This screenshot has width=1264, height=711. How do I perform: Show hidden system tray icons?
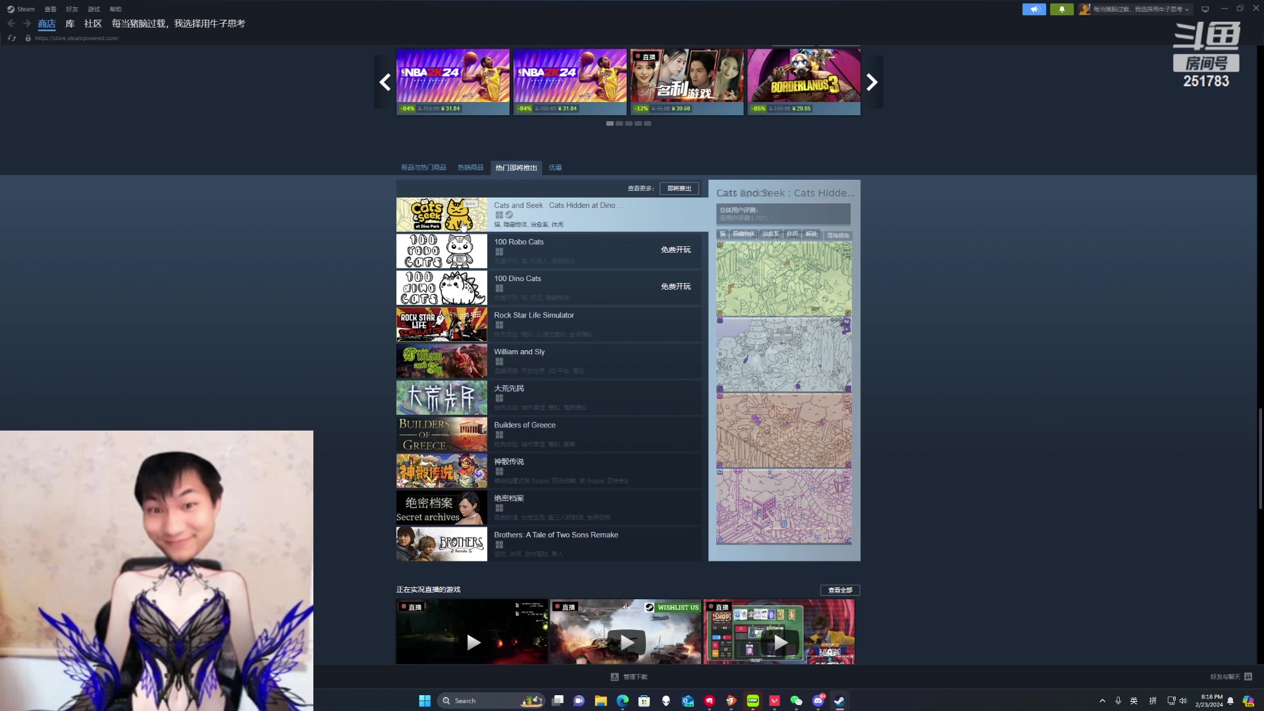point(1102,700)
